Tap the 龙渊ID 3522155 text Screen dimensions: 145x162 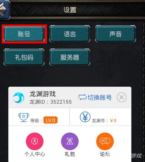(51, 102)
